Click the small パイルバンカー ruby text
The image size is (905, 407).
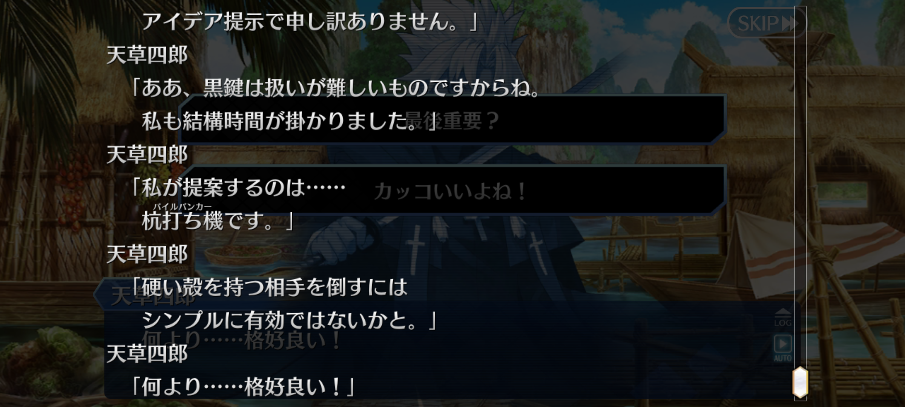pyautogui.click(x=182, y=206)
